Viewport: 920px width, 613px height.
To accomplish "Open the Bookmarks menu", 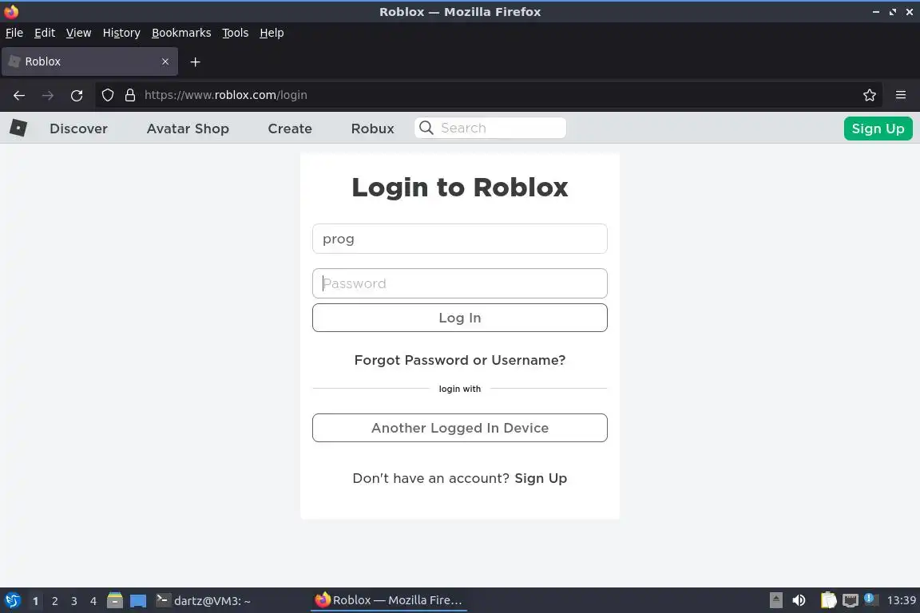I will 181,33.
